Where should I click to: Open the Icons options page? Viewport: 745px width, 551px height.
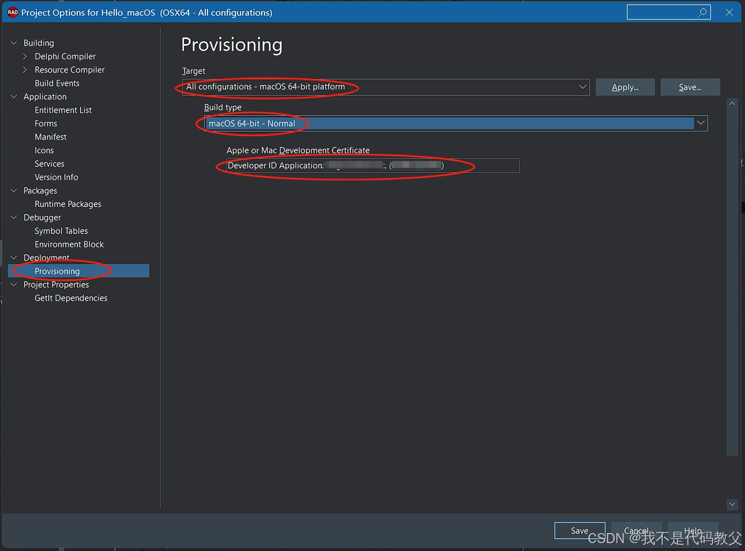[x=44, y=150]
